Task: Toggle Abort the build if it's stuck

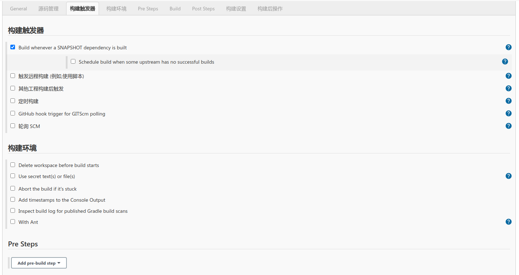Action: pos(13,188)
